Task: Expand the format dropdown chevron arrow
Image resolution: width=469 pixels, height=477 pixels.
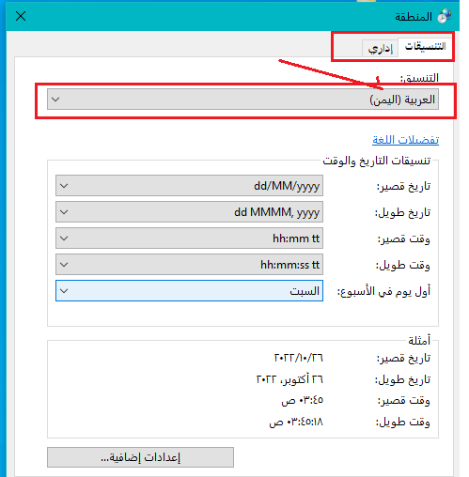Action: click(55, 100)
